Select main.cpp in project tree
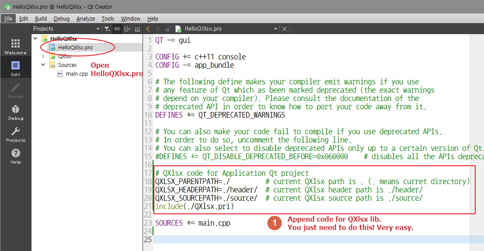 point(77,74)
